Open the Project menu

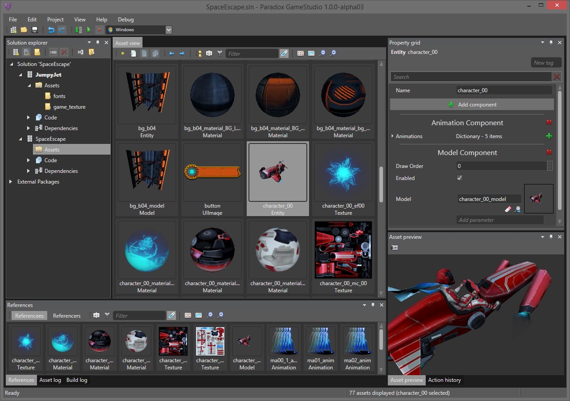[55, 20]
